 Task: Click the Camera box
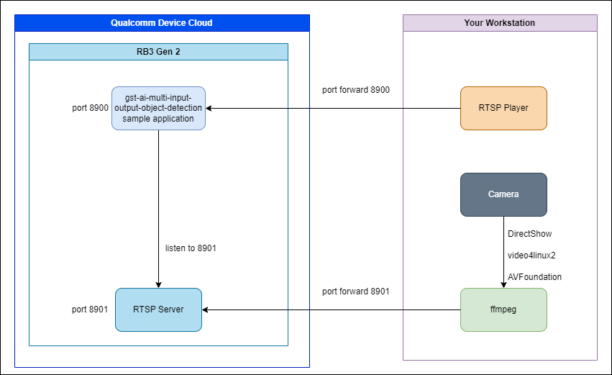(x=503, y=194)
